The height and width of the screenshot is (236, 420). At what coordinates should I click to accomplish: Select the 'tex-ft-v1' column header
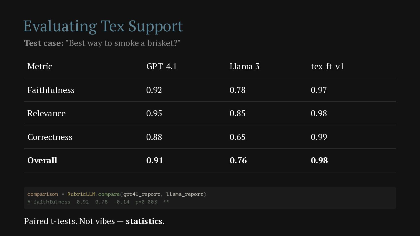[x=327, y=66]
